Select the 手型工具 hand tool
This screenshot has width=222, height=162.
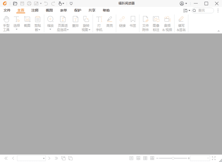tap(6, 24)
